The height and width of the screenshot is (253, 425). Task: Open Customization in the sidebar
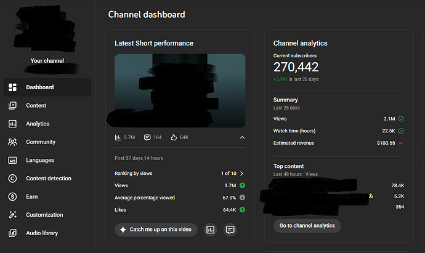(x=47, y=215)
